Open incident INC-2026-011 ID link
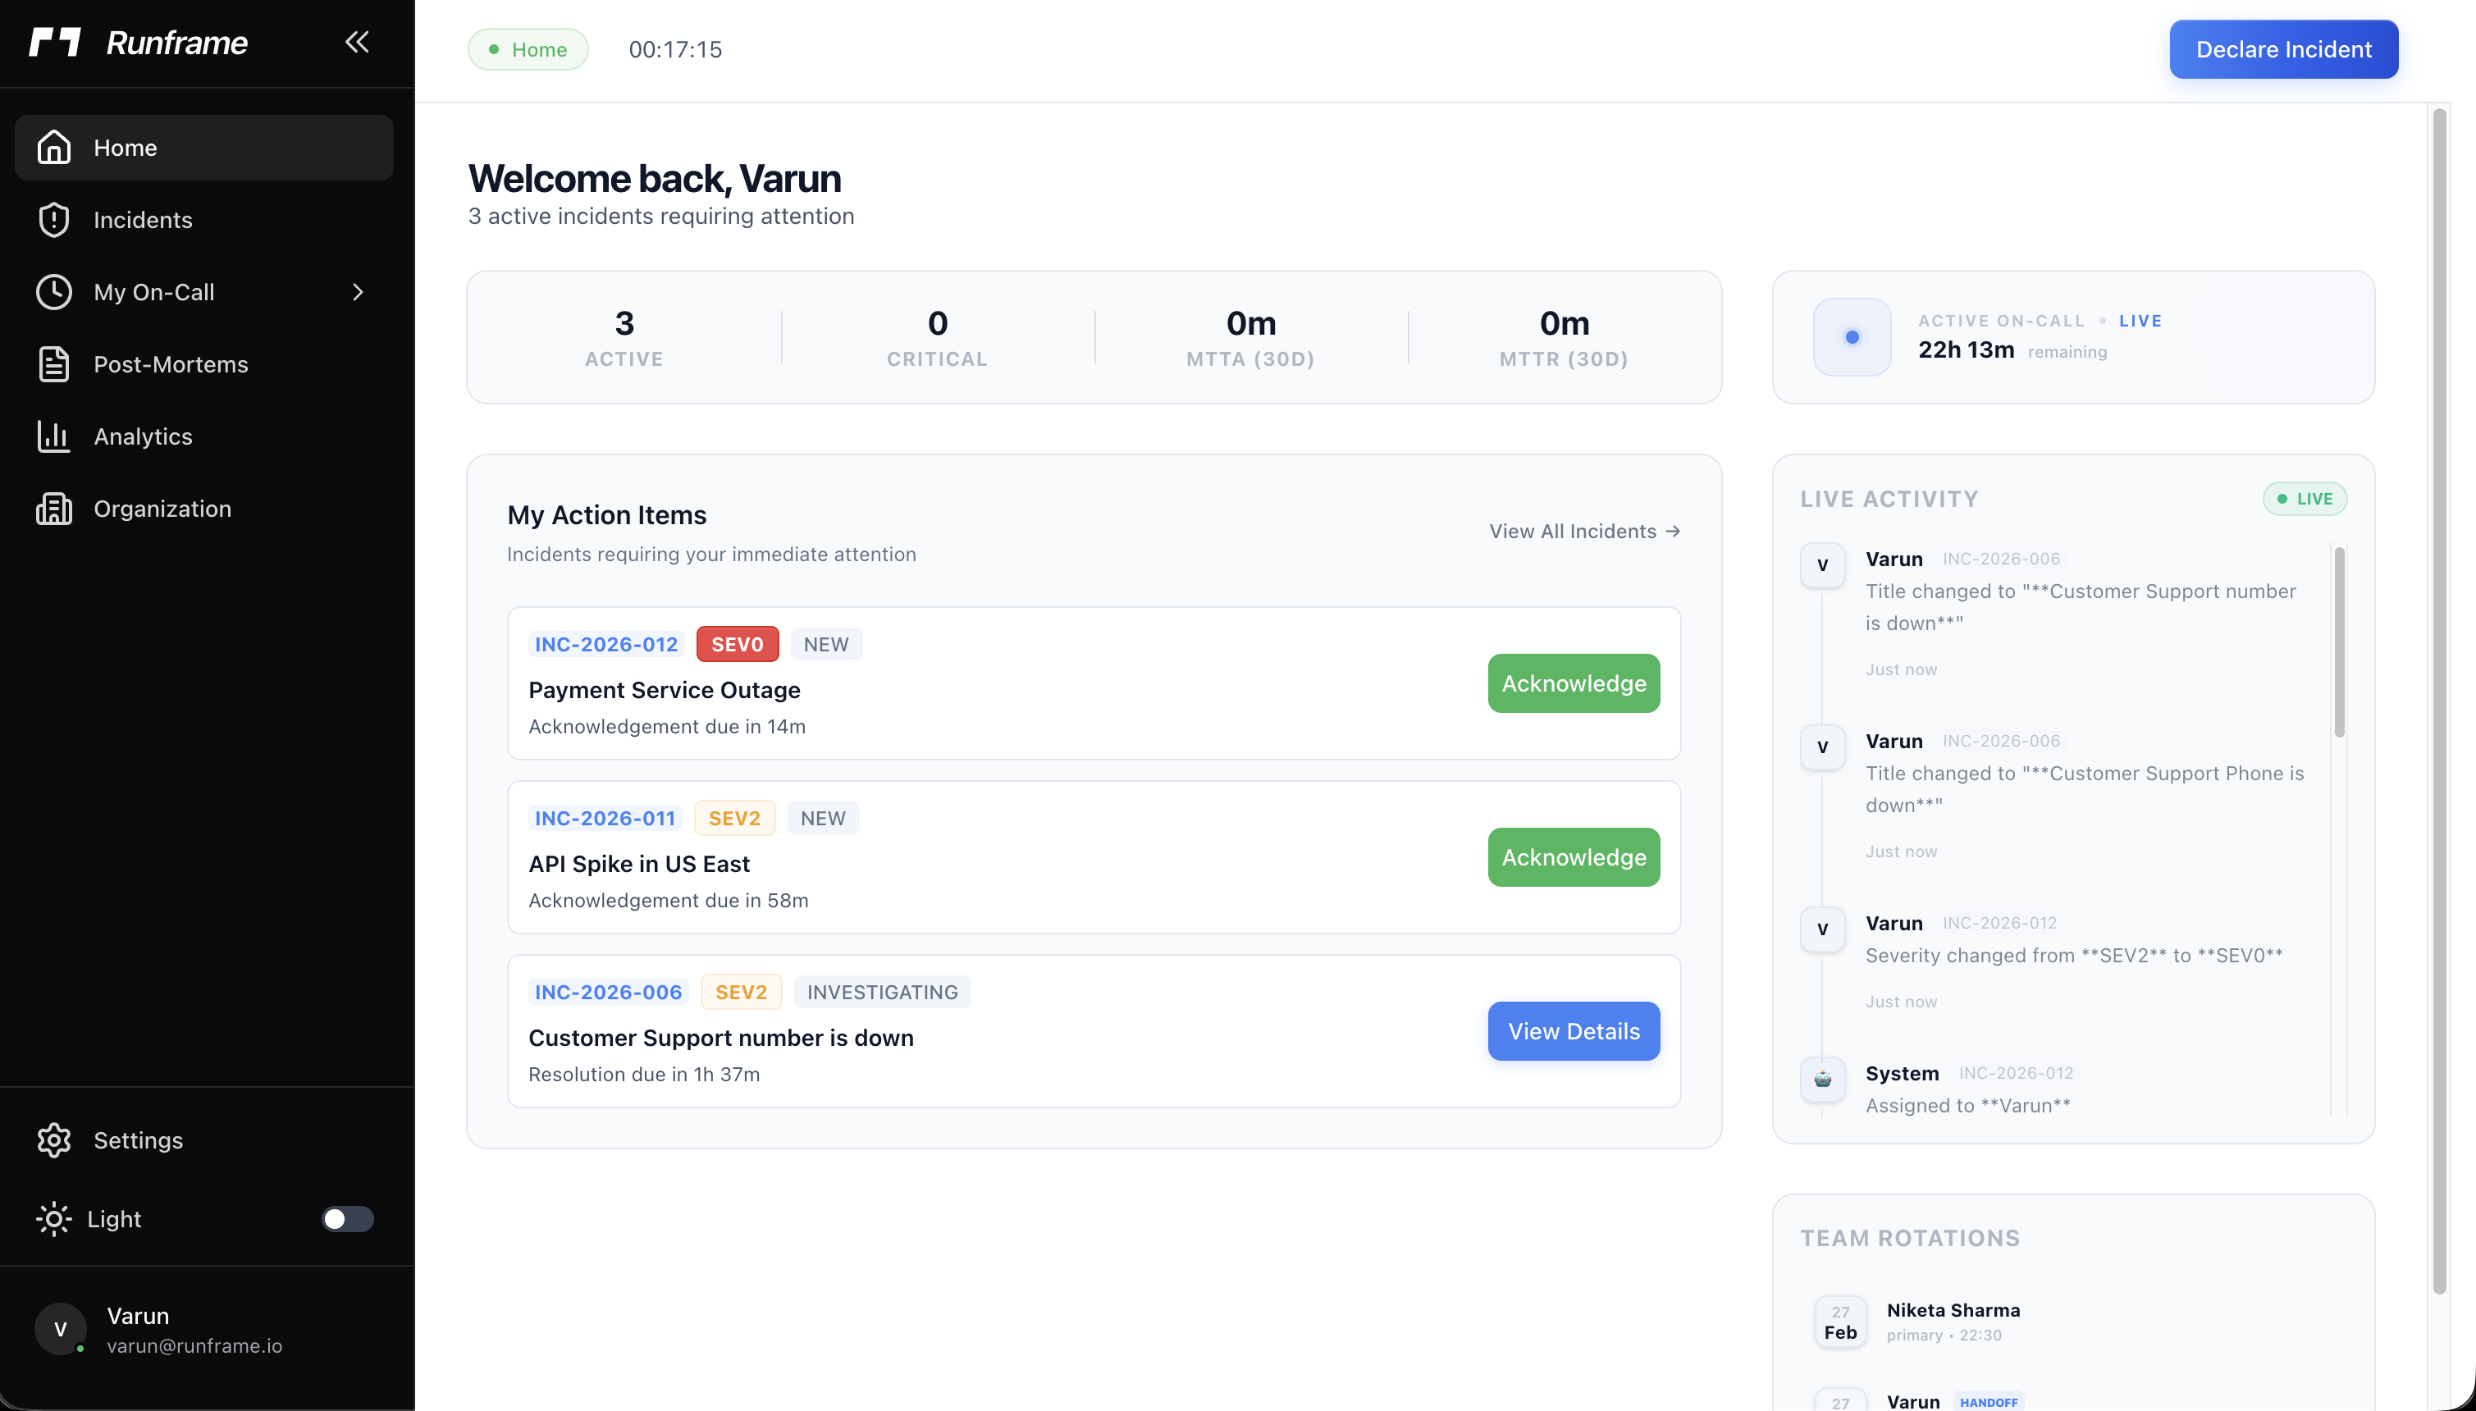 (605, 819)
